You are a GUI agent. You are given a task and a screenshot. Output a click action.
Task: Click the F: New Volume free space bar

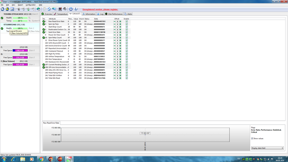click(x=20, y=65)
